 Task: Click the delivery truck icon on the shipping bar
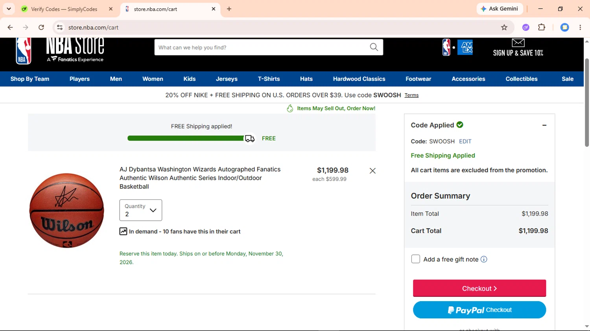pos(250,139)
